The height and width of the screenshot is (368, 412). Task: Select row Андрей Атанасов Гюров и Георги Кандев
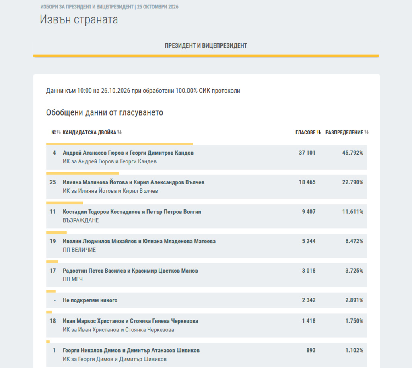tap(206, 157)
